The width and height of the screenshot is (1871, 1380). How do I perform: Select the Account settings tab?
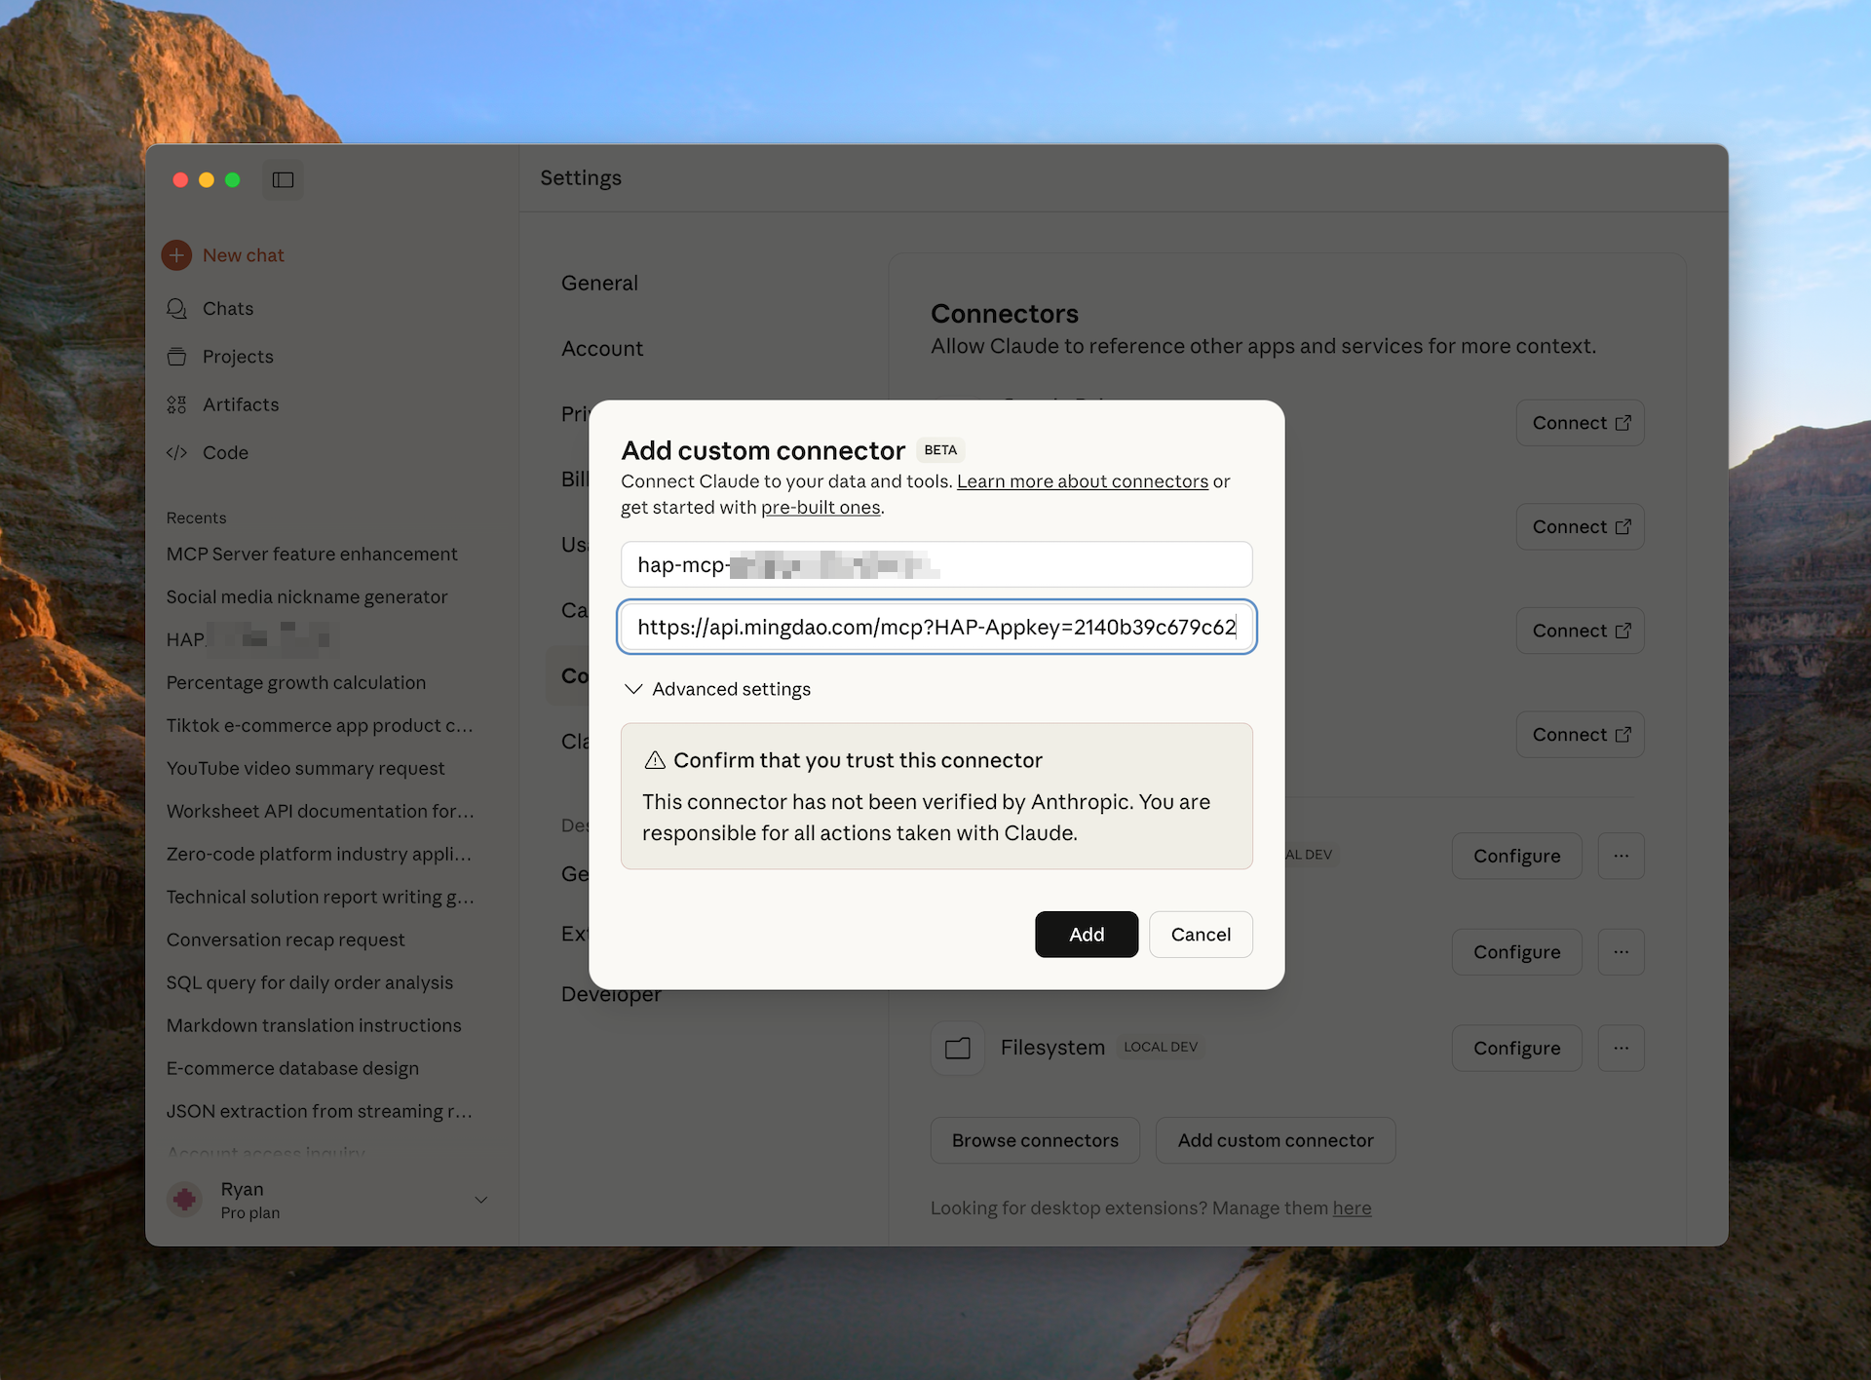[x=601, y=349]
